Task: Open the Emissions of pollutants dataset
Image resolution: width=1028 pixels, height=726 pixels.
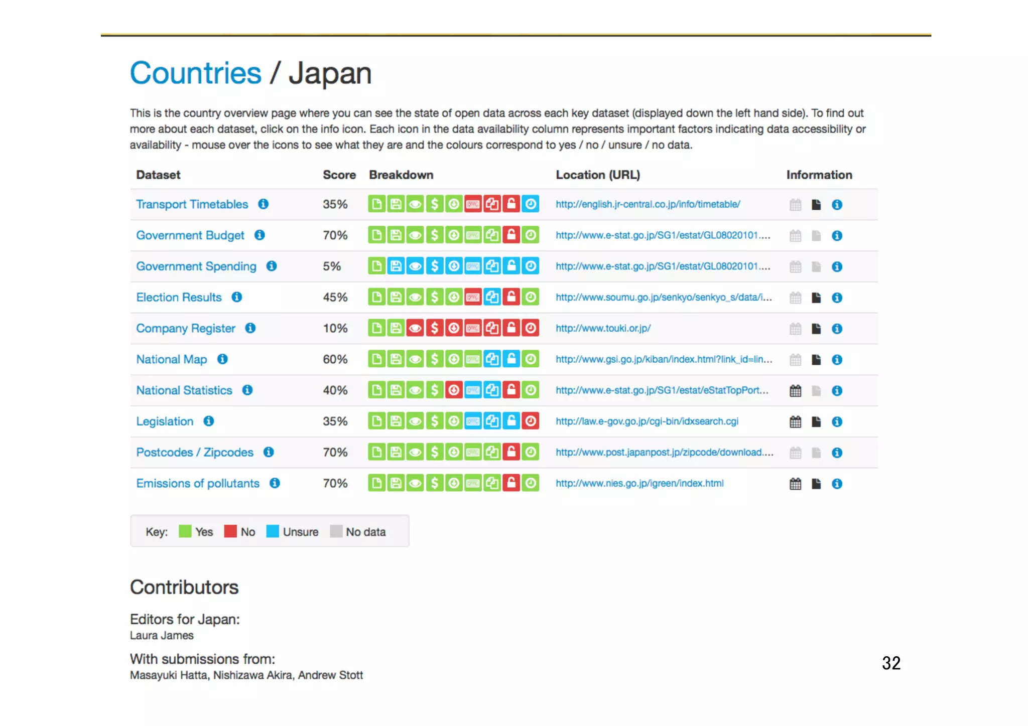Action: point(198,484)
